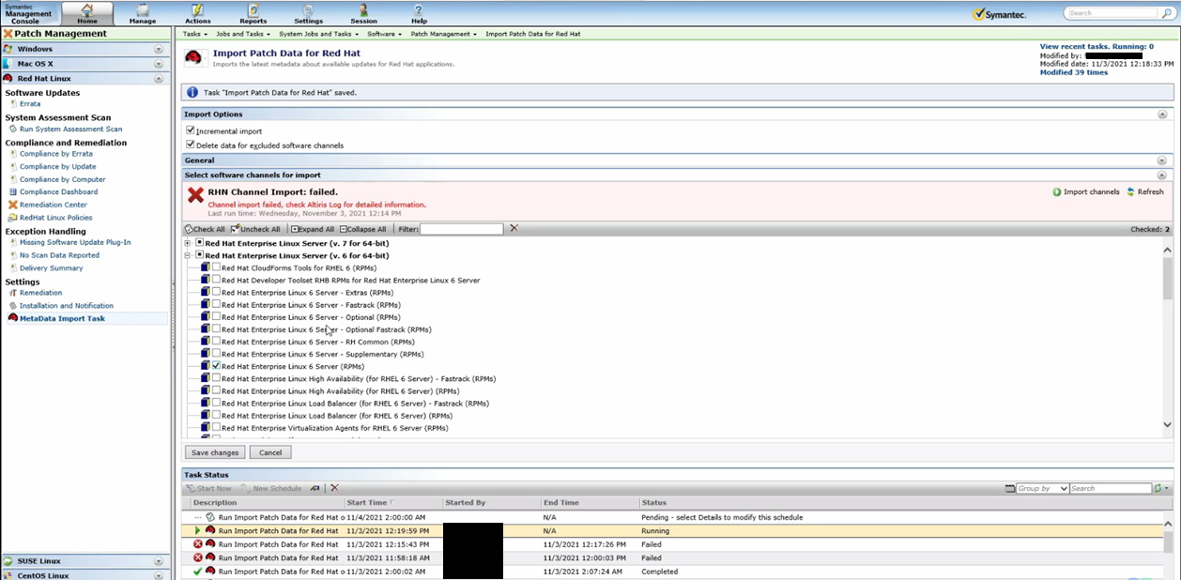Uncheck Red Hat Enterprise Linux 6 Server (RPMs)
Screen dimensions: 1181x580
pos(217,366)
